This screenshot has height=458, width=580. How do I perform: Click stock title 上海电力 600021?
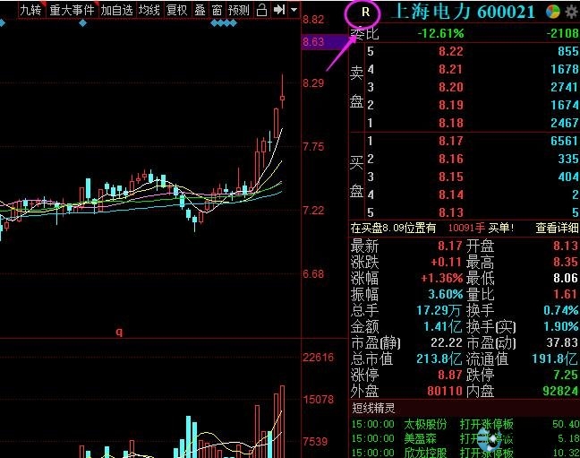[464, 12]
